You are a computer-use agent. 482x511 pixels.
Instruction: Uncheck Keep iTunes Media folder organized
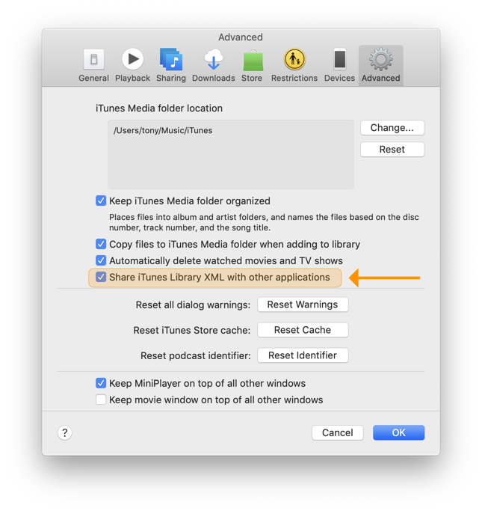coord(101,201)
